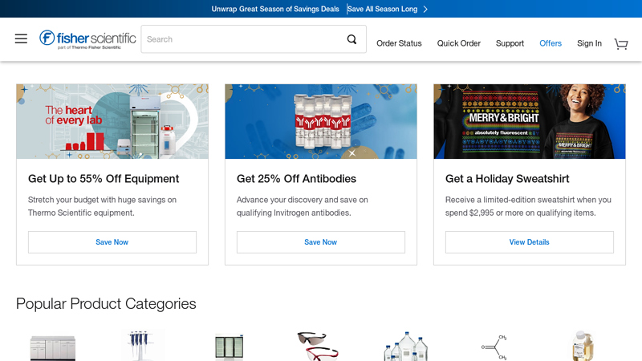Viewport: 642px width, 361px height.
Task: Click the arrow next to Save All Season Long
Action: coord(425,9)
